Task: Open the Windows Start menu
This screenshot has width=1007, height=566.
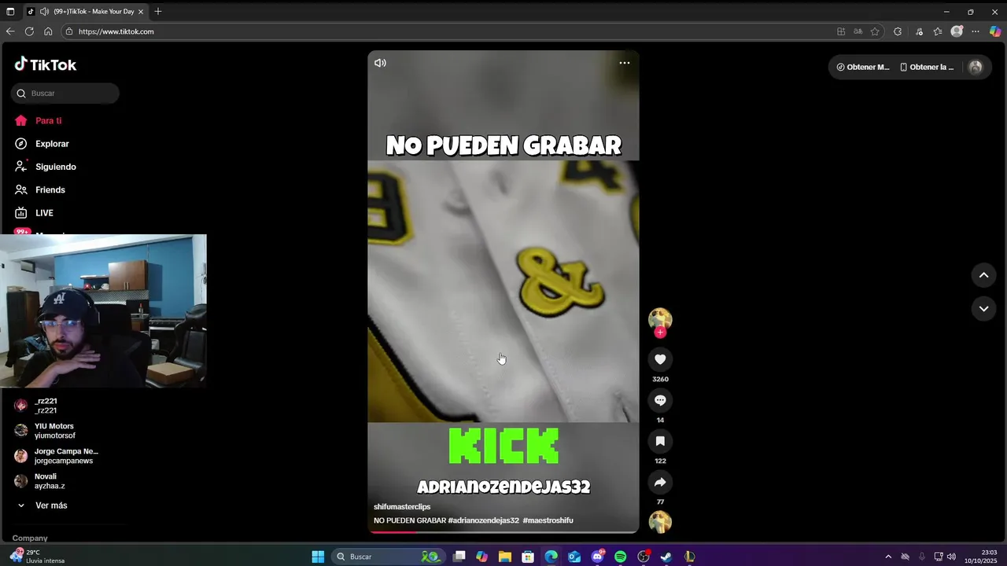Action: pos(318,557)
